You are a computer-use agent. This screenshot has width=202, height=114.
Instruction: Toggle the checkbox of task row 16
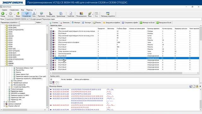51,65
